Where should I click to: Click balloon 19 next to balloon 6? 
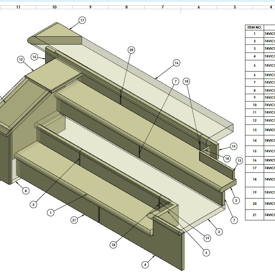[x=207, y=238]
